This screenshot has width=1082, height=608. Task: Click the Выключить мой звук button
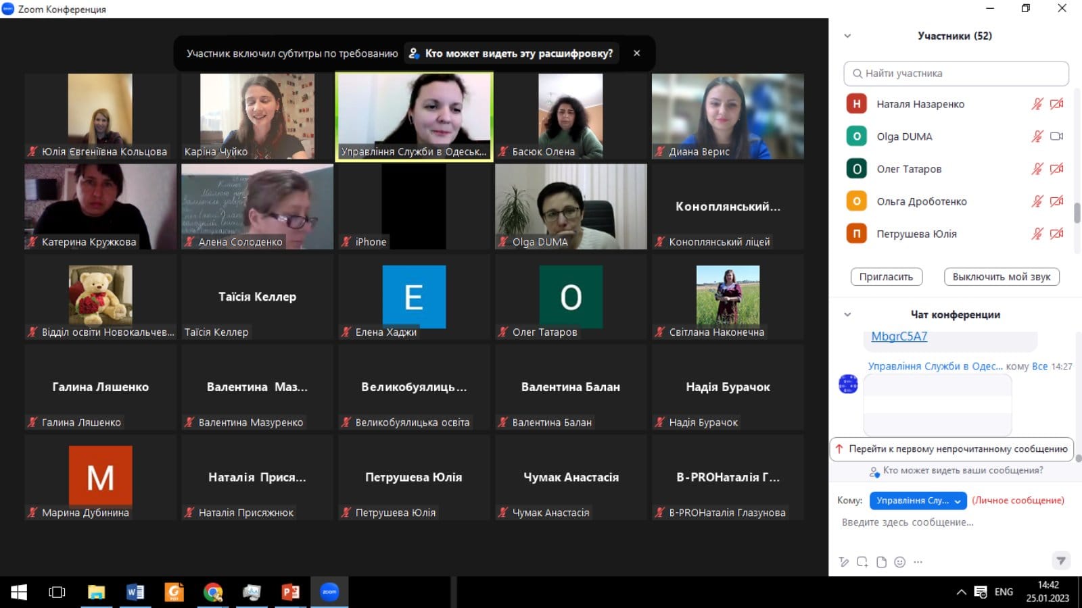(1001, 277)
